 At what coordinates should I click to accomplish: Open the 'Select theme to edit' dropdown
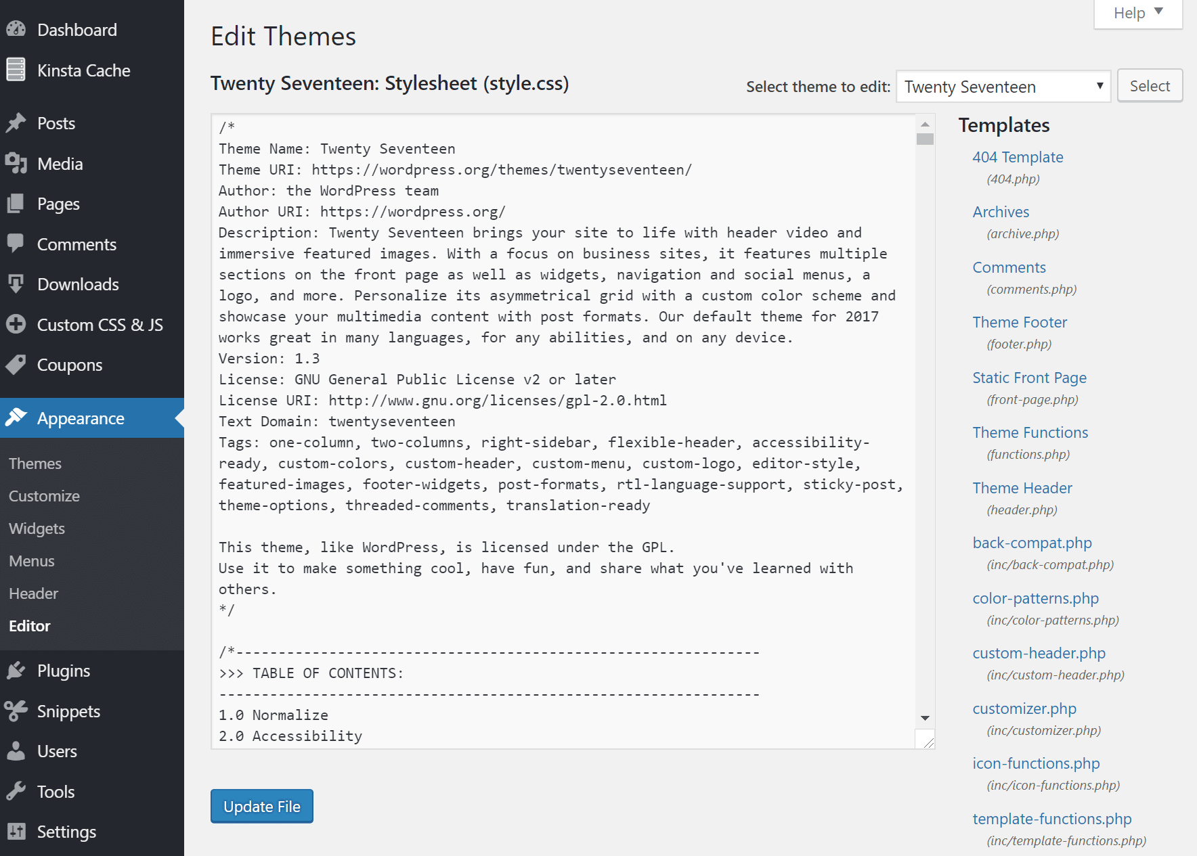[x=1003, y=86]
